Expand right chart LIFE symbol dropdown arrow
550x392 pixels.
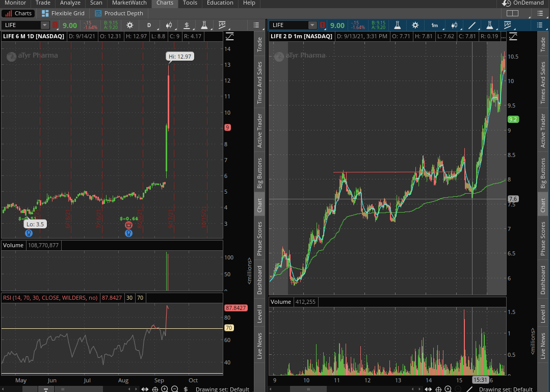(312, 25)
